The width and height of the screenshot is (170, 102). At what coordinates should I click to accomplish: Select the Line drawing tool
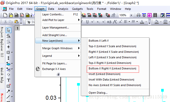tap(8, 97)
